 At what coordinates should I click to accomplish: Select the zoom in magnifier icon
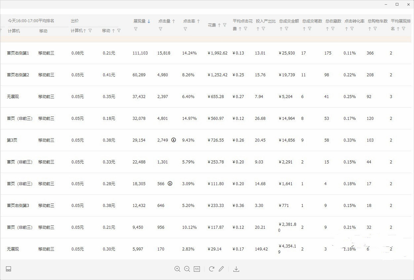click(177, 269)
